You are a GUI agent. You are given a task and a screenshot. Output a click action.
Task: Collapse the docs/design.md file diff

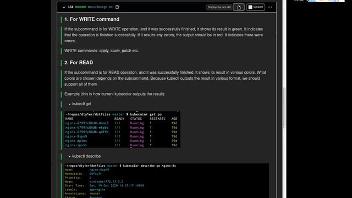(x=64, y=7)
